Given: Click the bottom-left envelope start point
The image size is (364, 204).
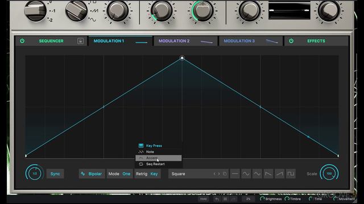Looking at the screenshot, I should point(26,156).
